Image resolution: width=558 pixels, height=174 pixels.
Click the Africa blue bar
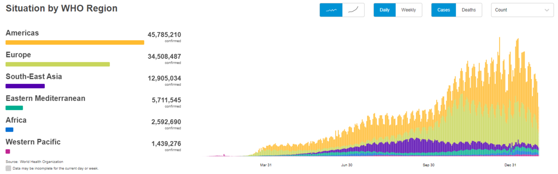[x=9, y=129]
